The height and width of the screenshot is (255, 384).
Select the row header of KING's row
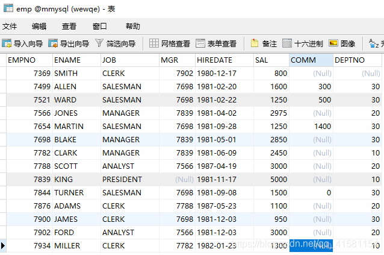coord(3,179)
